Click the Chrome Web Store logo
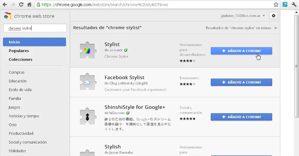This screenshot has width=299, height=156. click(8, 16)
